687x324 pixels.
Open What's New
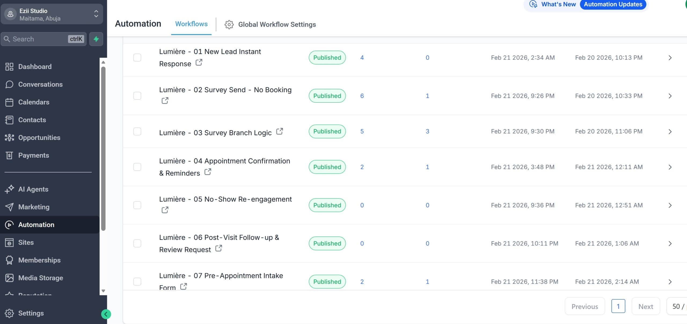coord(558,4)
